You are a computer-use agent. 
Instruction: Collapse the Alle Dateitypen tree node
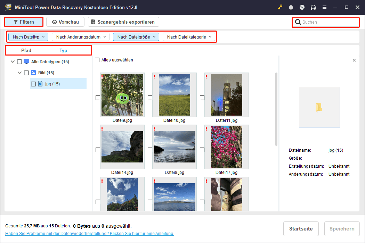pos(13,62)
